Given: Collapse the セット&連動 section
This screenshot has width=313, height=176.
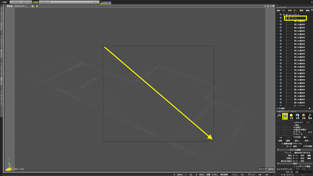Looking at the screenshot, I should [x=278, y=150].
